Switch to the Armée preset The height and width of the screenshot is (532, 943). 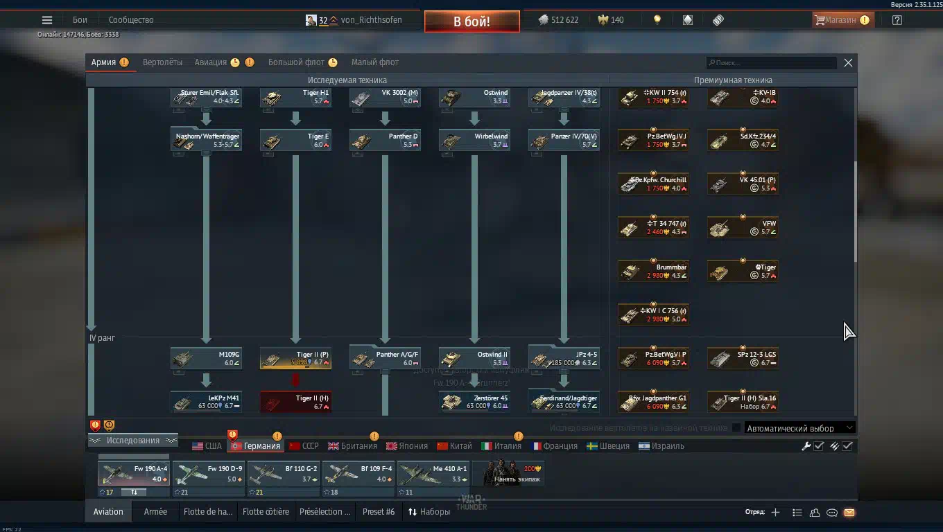(x=155, y=512)
